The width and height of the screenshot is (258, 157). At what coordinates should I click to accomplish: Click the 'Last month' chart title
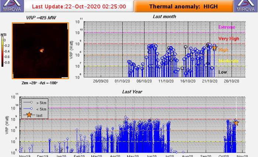164,17
